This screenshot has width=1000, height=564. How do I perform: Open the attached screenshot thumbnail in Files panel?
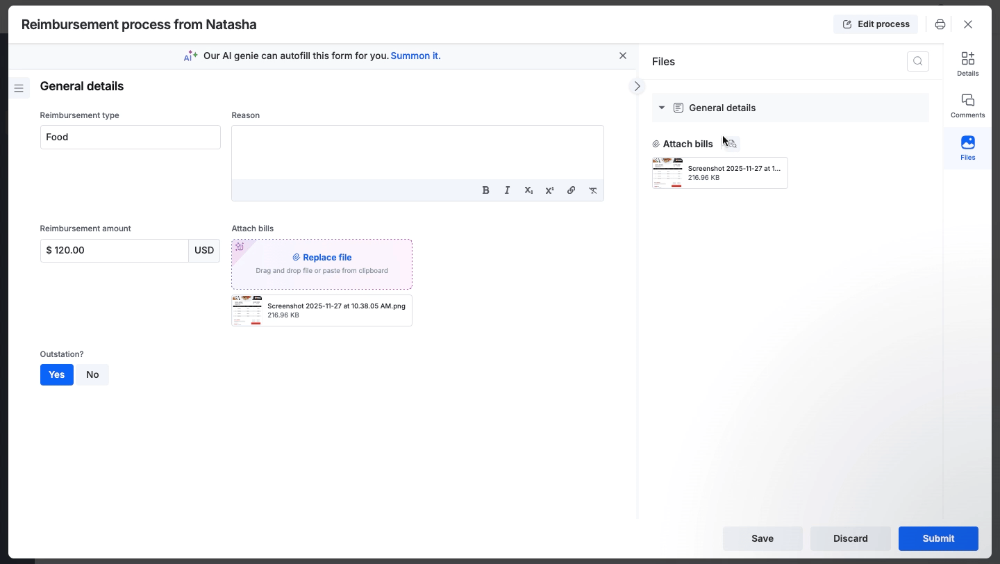[667, 173]
